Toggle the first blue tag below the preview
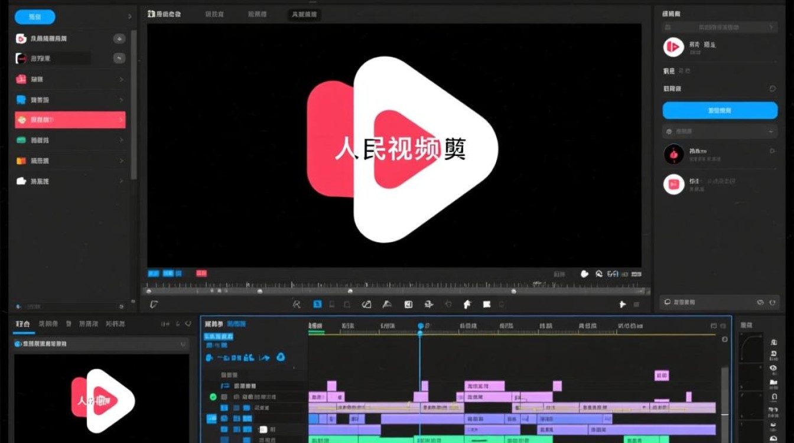 (x=153, y=273)
